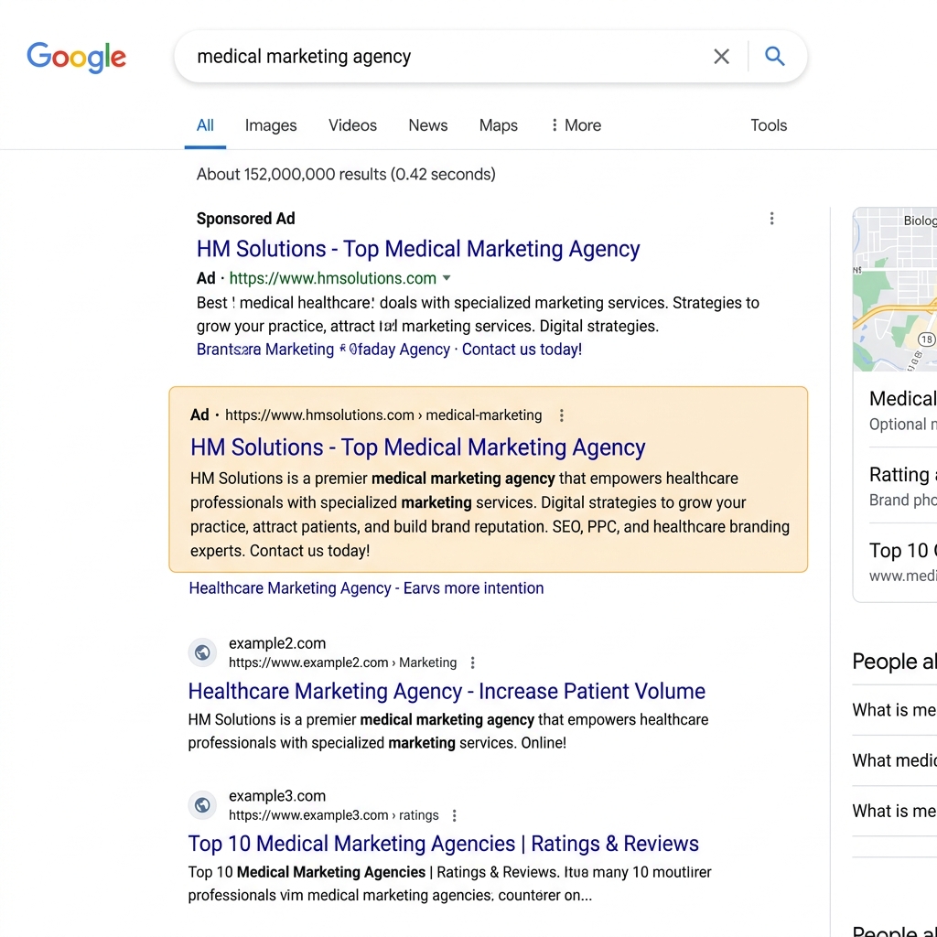
Task: Switch to the News tab
Action: [428, 125]
